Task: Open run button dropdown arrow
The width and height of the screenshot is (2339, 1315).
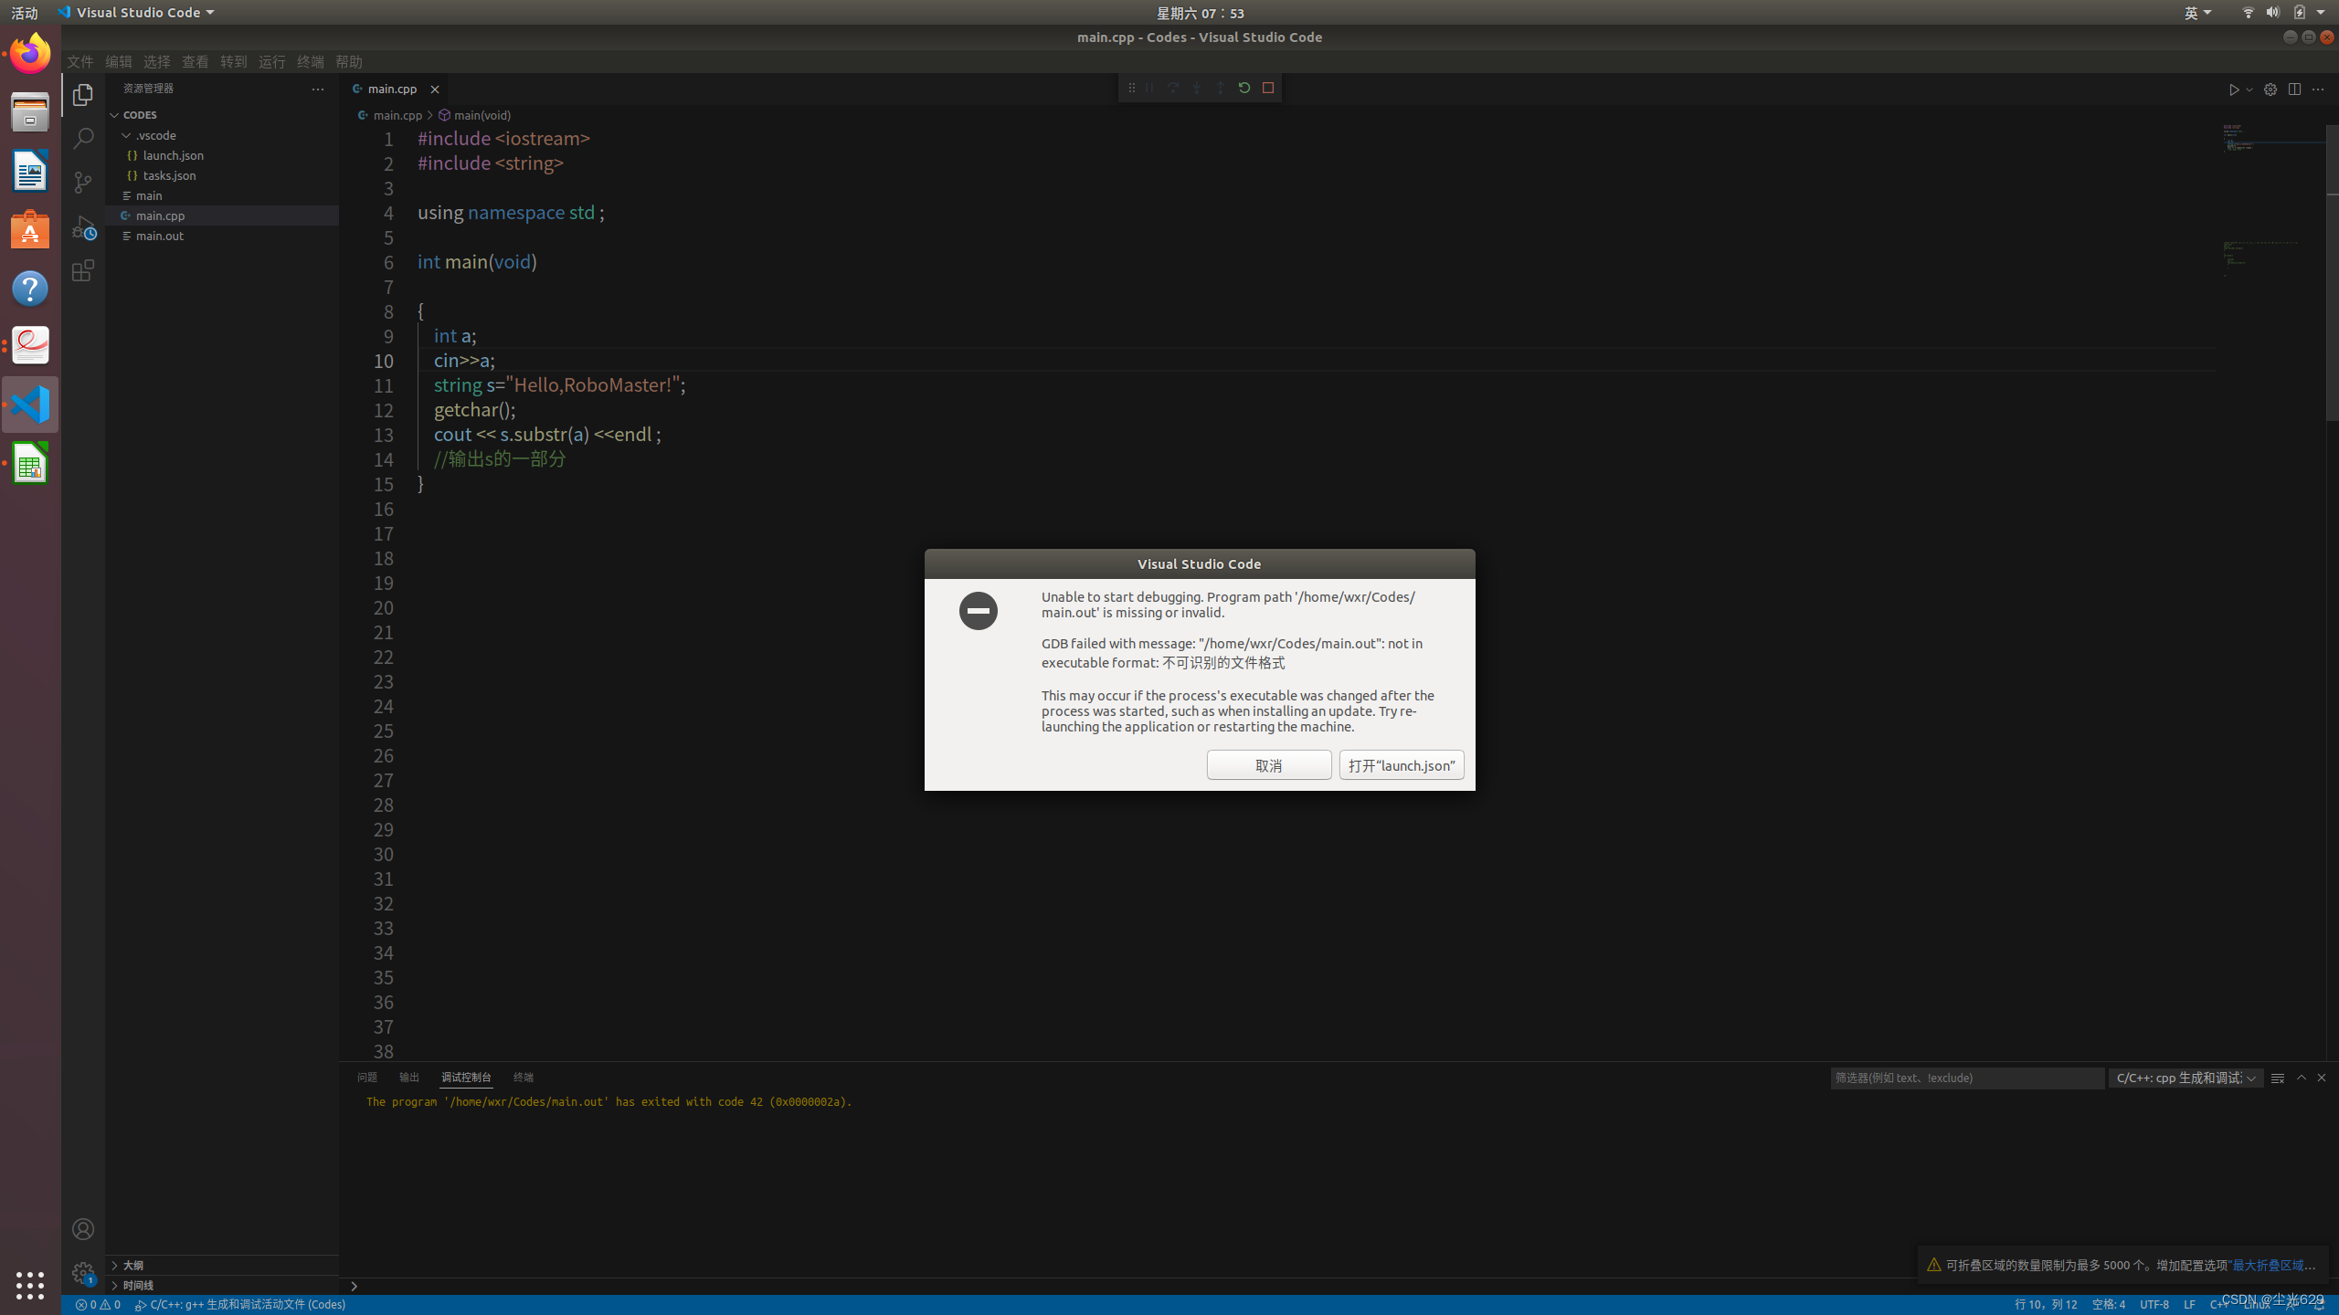Action: tap(2249, 89)
